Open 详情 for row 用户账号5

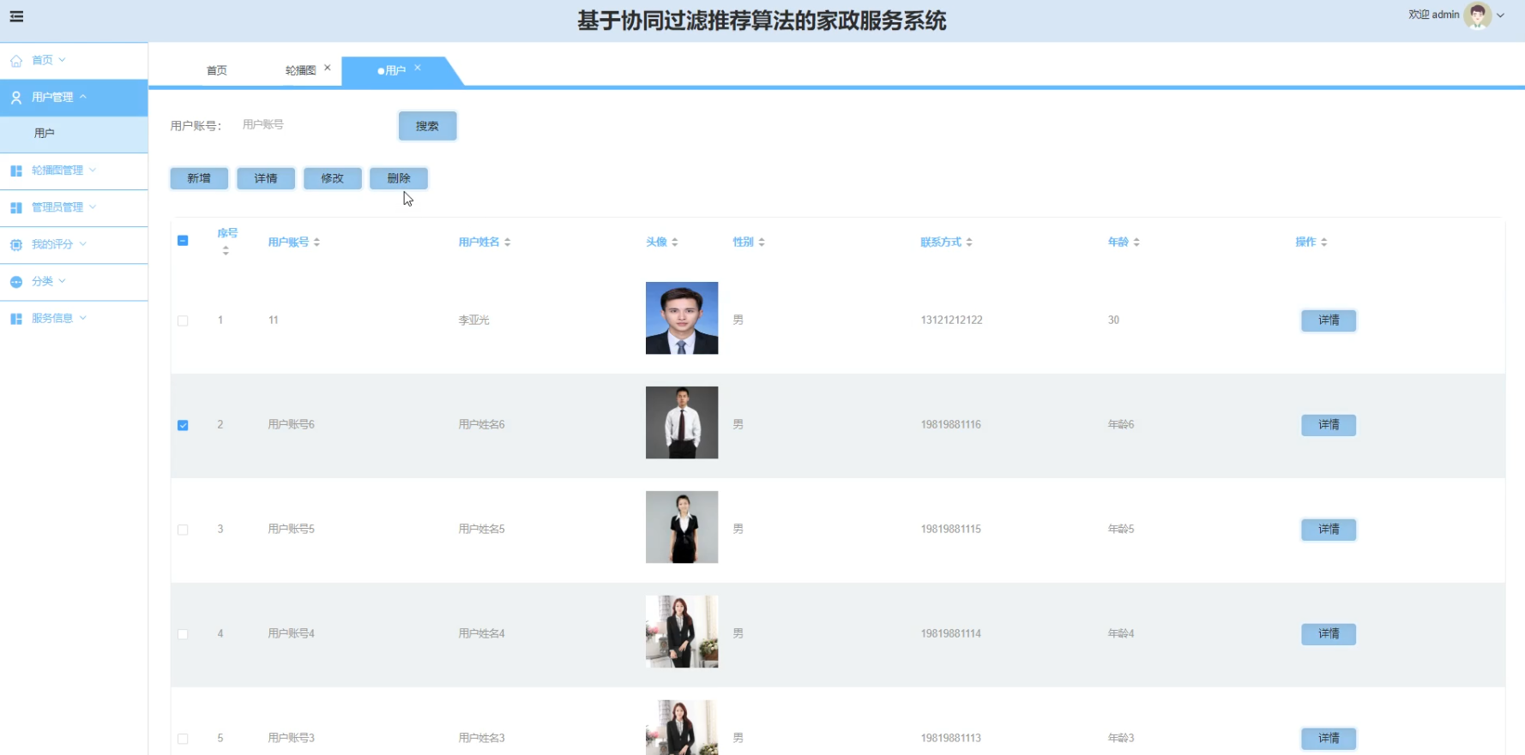tap(1329, 530)
